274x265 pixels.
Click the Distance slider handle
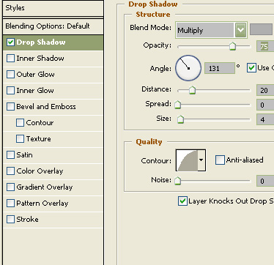tap(193, 90)
